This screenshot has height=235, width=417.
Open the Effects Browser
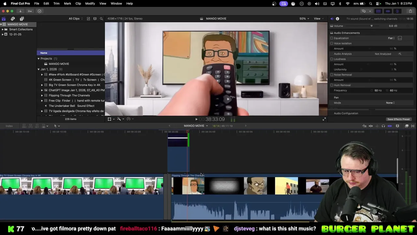pyautogui.click(x=407, y=126)
